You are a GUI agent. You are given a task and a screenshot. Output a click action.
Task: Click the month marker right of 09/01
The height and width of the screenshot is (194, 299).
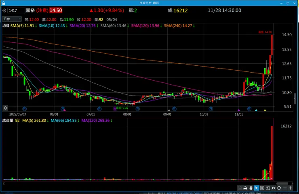click(174, 109)
